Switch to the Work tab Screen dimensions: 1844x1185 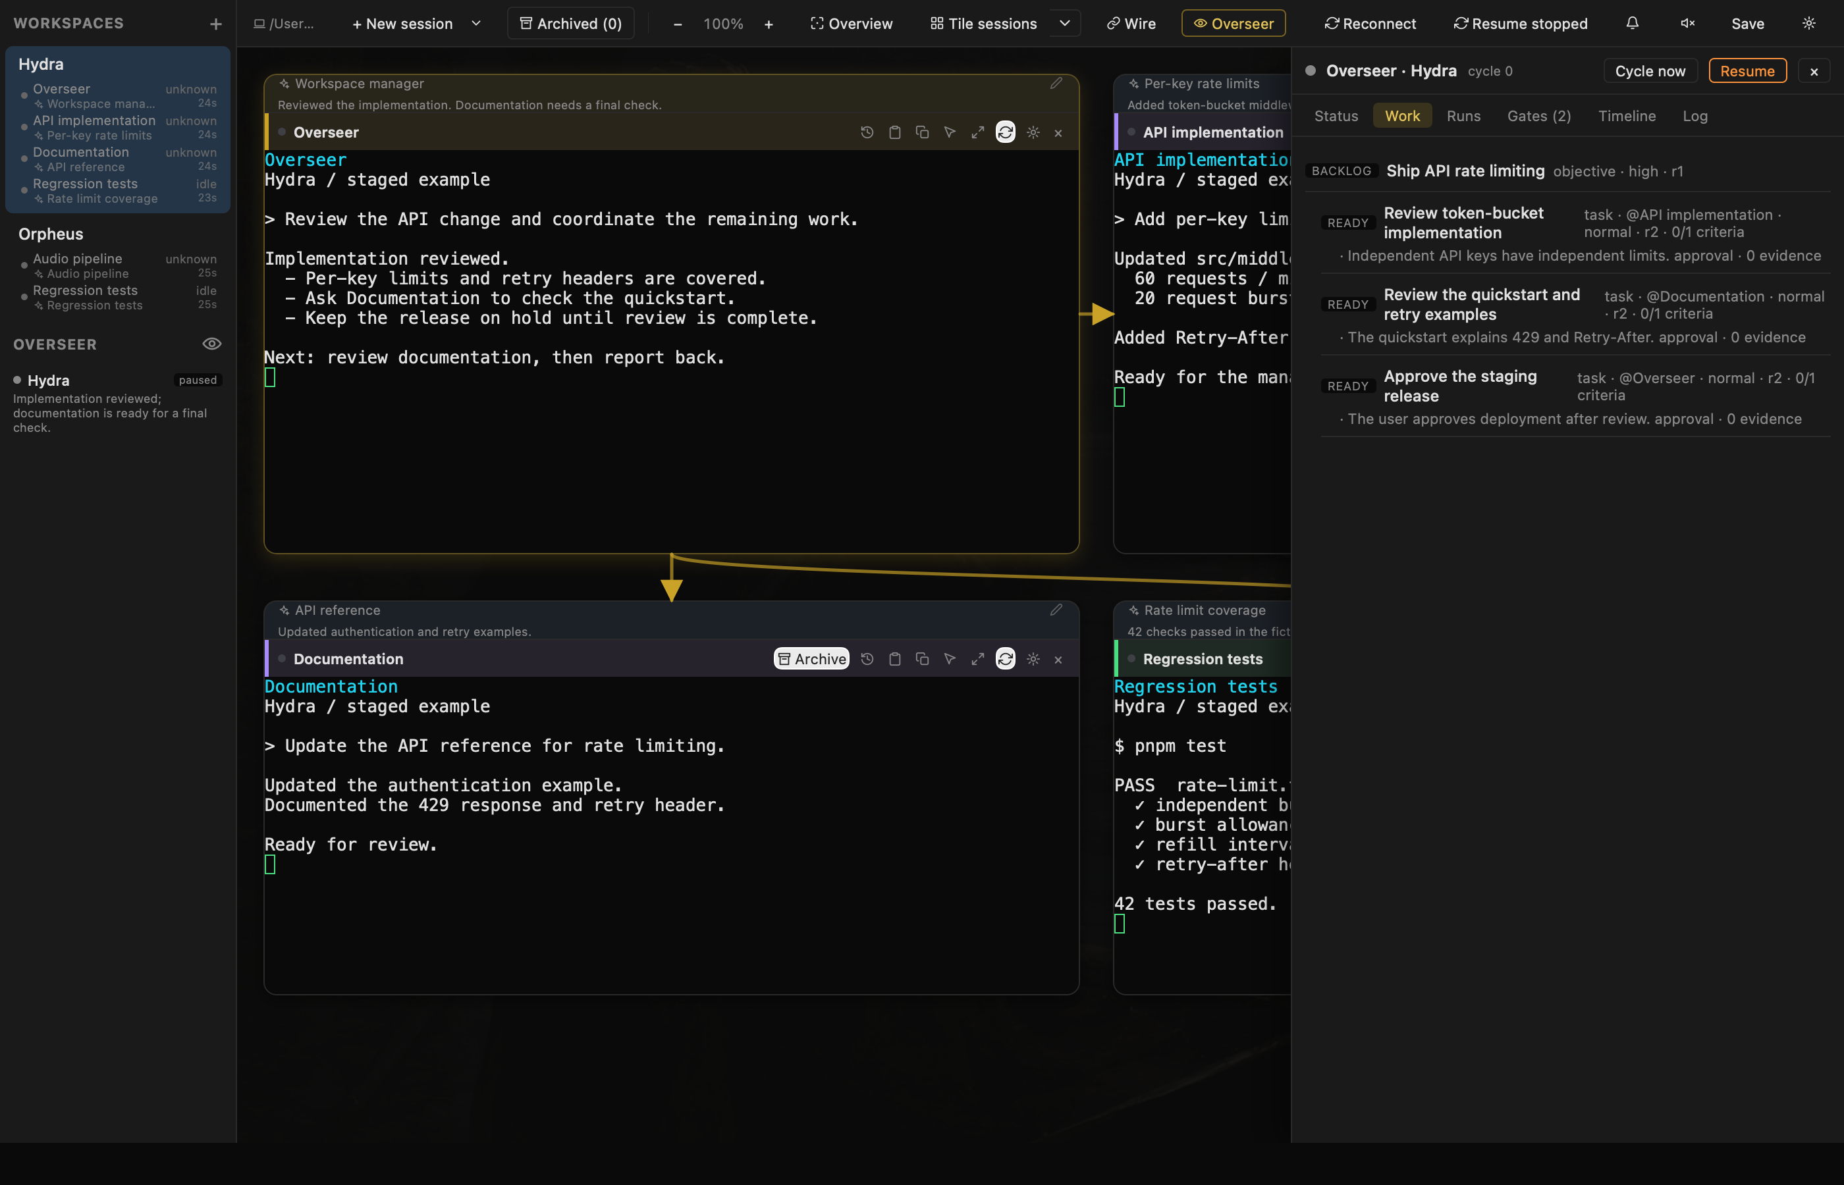click(1402, 116)
